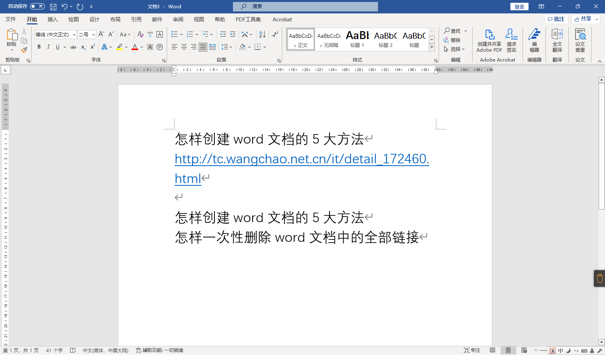Open the Acrobat tab

(282, 19)
